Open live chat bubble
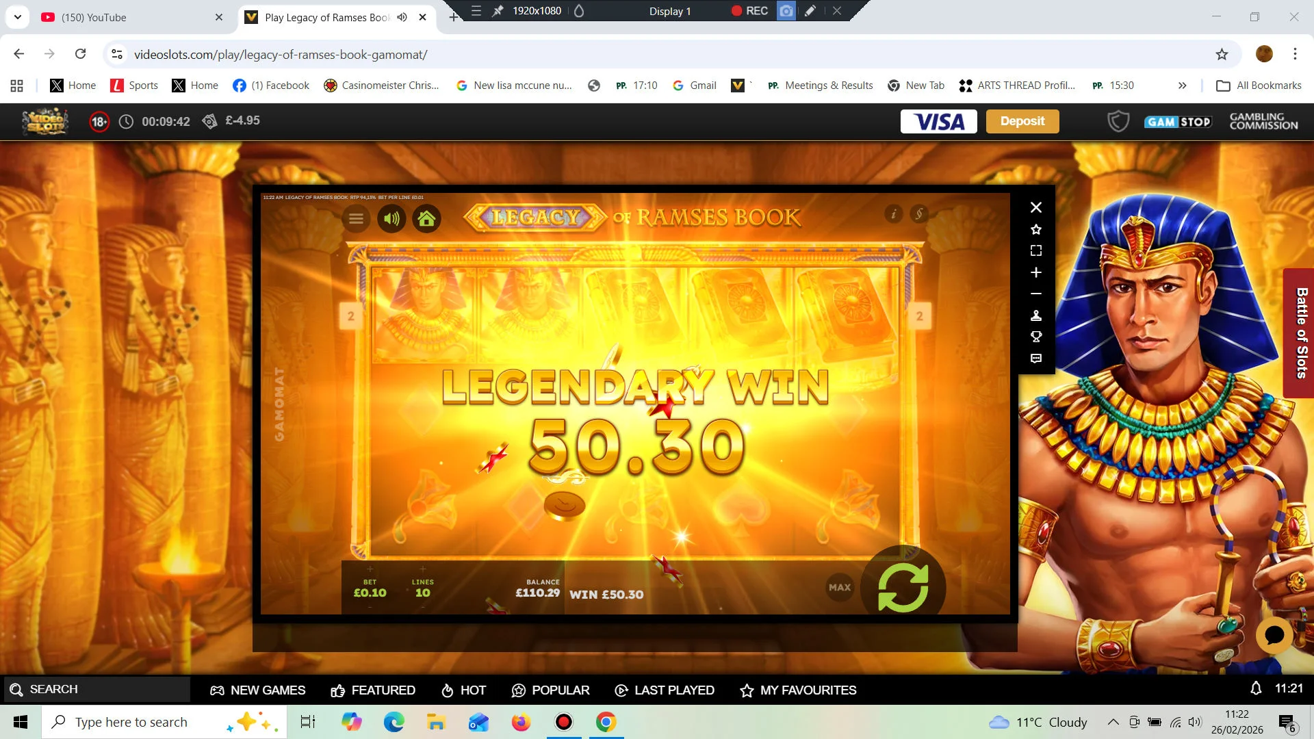The image size is (1314, 739). pyautogui.click(x=1274, y=636)
